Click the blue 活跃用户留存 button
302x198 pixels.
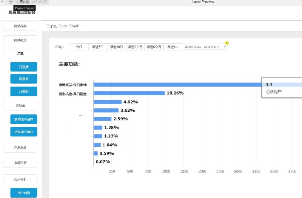[24, 132]
